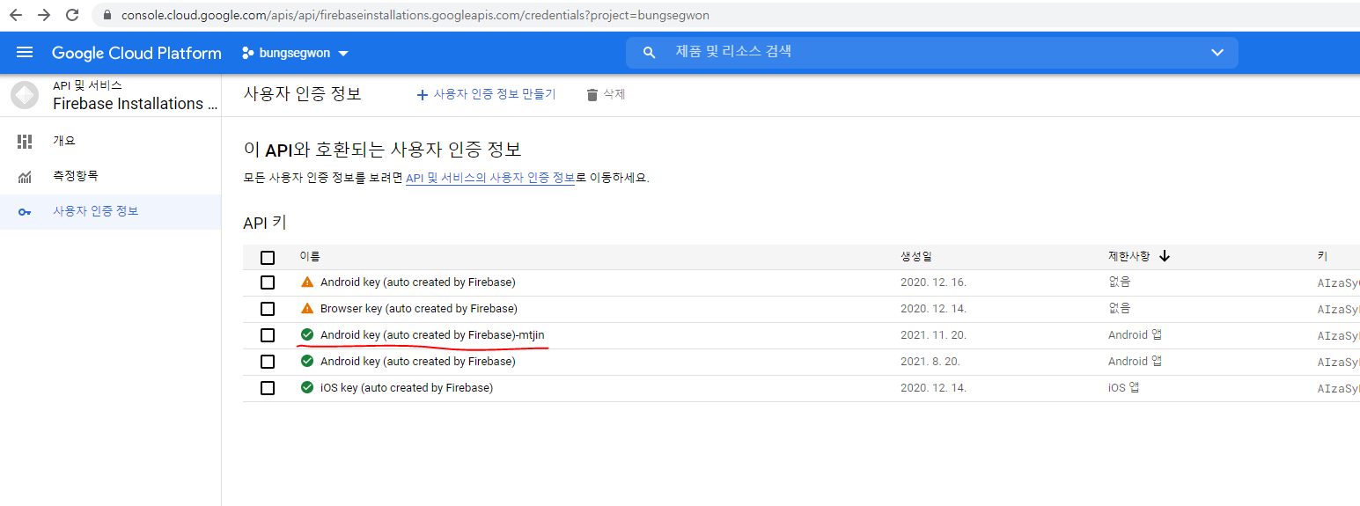Open iOS key (auto created by Firebase)
The image size is (1360, 506).
point(407,388)
